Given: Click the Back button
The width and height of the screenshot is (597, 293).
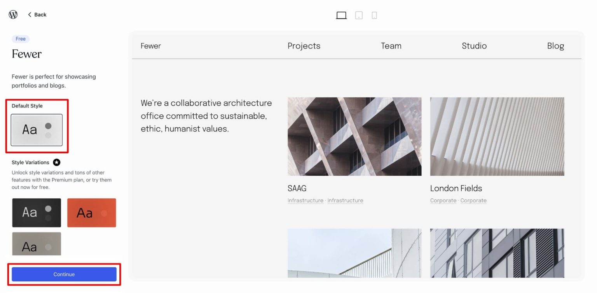Looking at the screenshot, I should coord(37,14).
